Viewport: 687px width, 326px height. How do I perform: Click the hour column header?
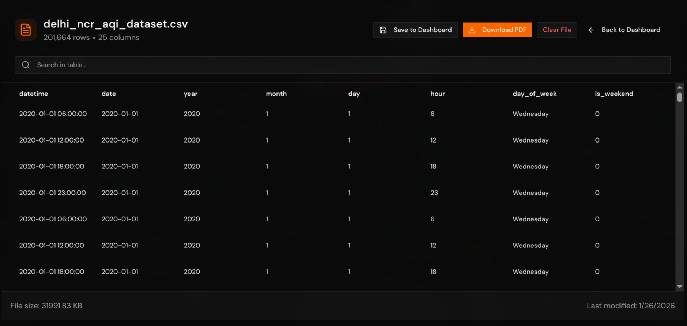[438, 94]
